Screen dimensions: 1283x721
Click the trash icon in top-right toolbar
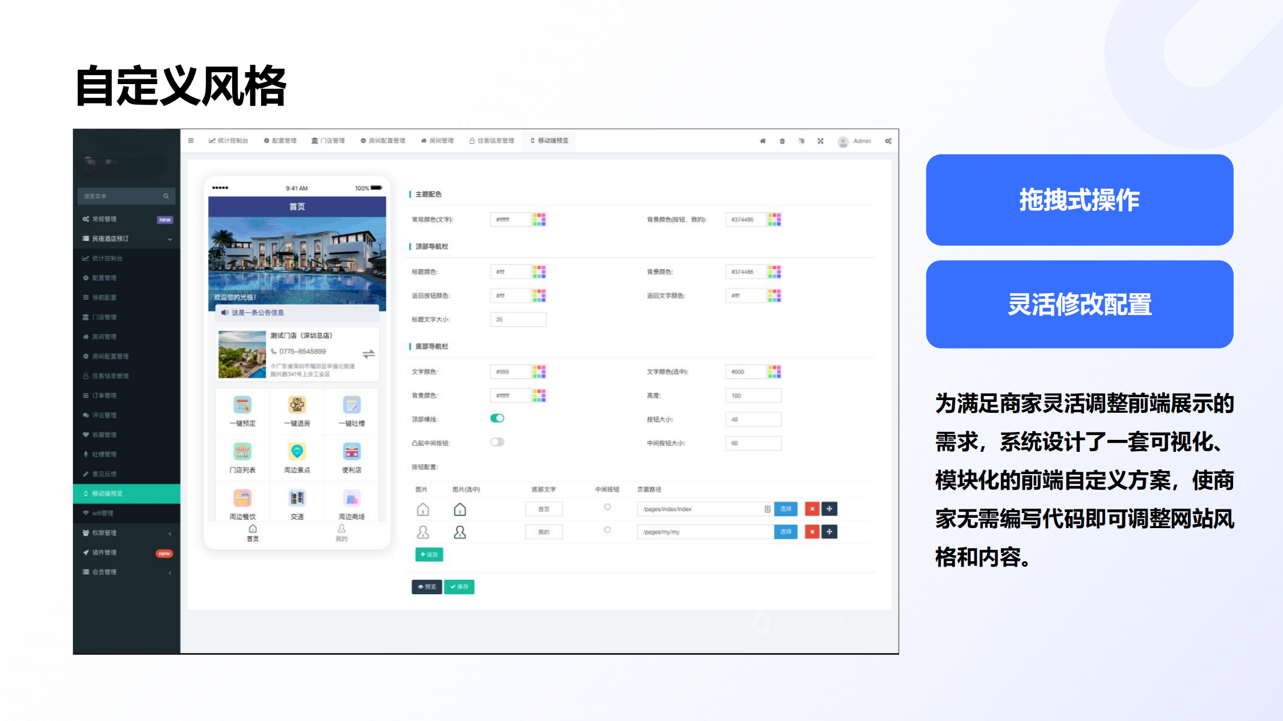[x=782, y=141]
